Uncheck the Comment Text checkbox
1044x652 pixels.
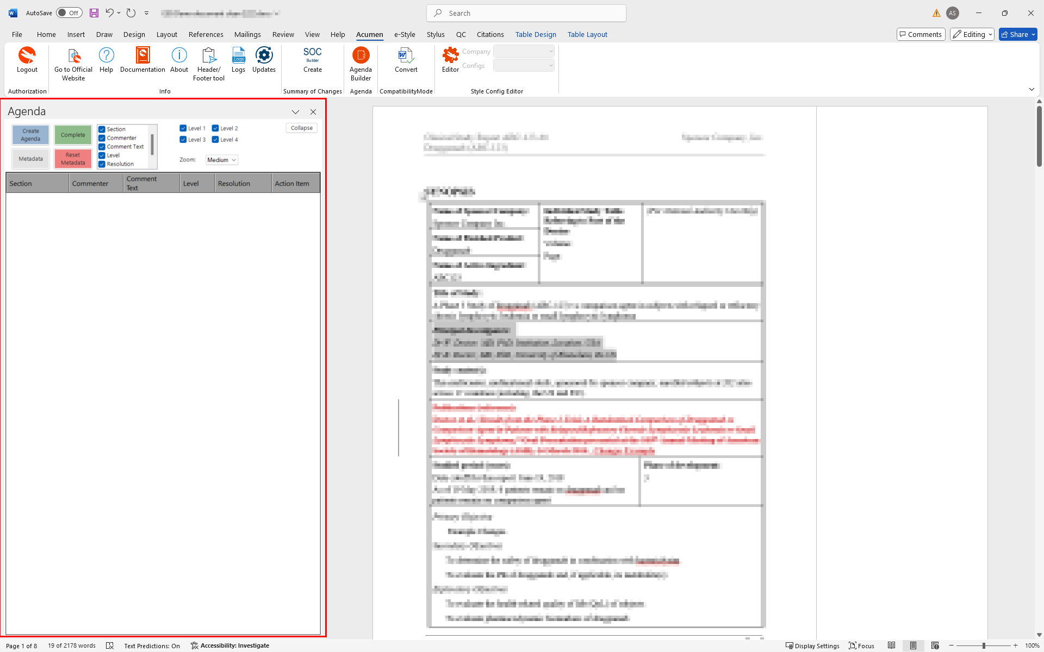(x=102, y=147)
